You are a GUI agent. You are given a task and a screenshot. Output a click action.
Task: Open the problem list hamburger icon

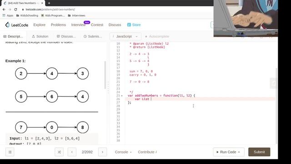(x=10, y=152)
